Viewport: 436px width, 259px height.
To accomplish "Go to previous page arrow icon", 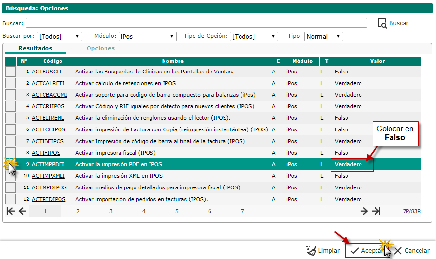I will point(22,211).
